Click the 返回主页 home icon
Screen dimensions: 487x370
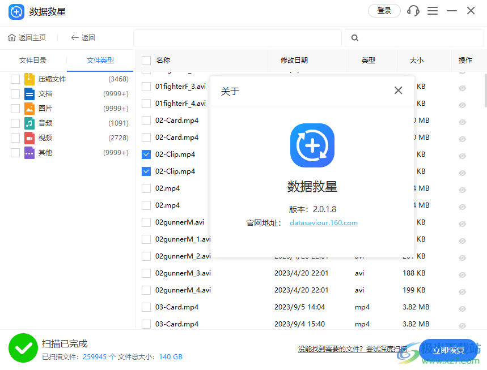pos(12,37)
